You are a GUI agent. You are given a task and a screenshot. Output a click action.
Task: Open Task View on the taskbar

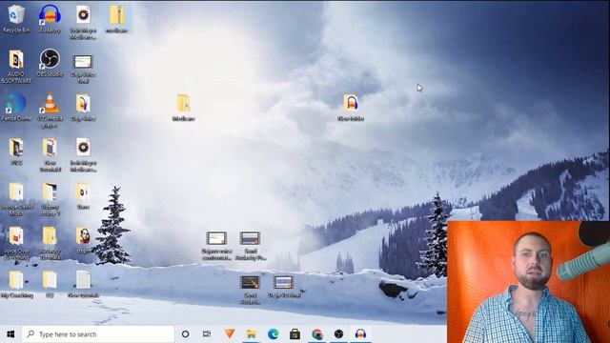coord(207,334)
